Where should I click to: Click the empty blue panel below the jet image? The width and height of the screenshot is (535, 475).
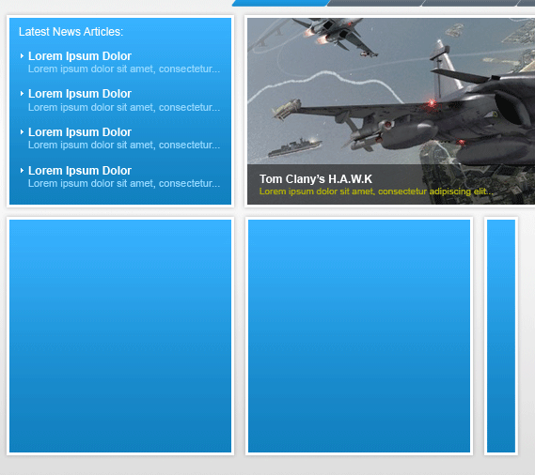pyautogui.click(x=359, y=336)
